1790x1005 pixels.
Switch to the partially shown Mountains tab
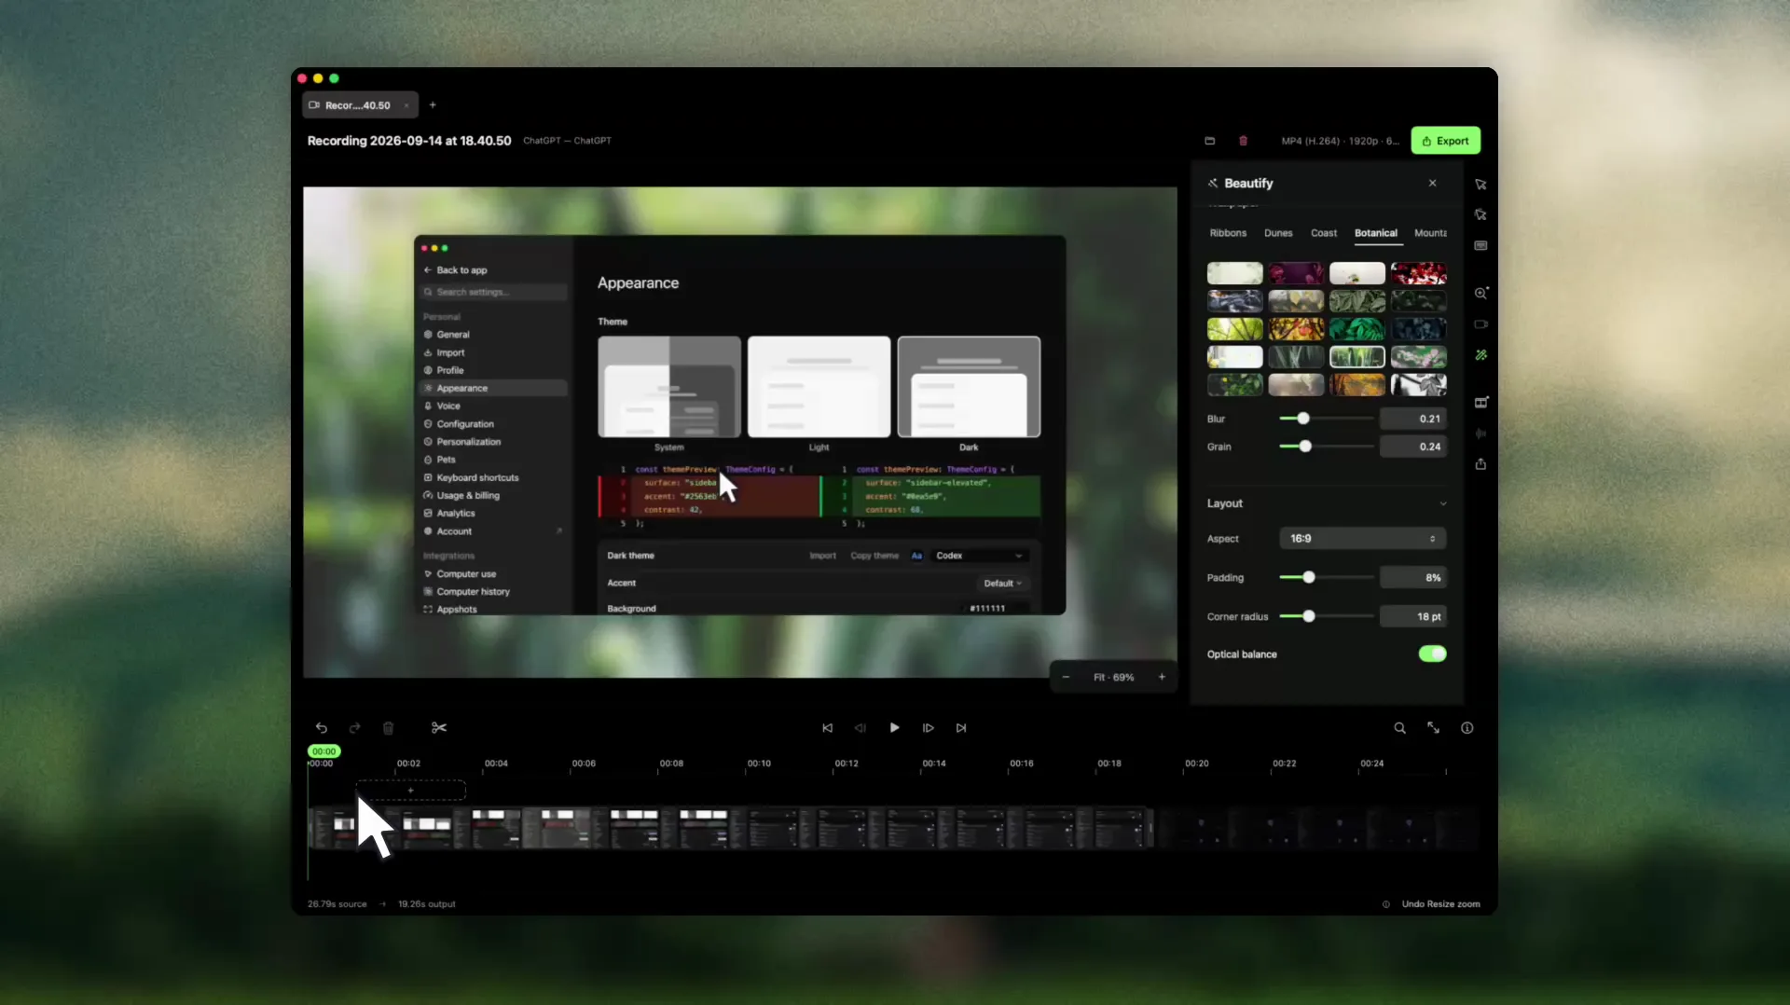[x=1430, y=233]
